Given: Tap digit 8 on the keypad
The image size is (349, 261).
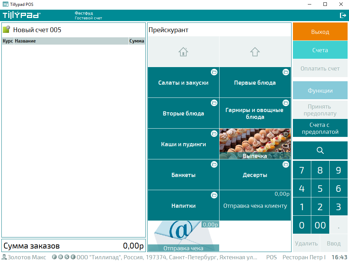Looking at the screenshot, I should [x=320, y=170].
